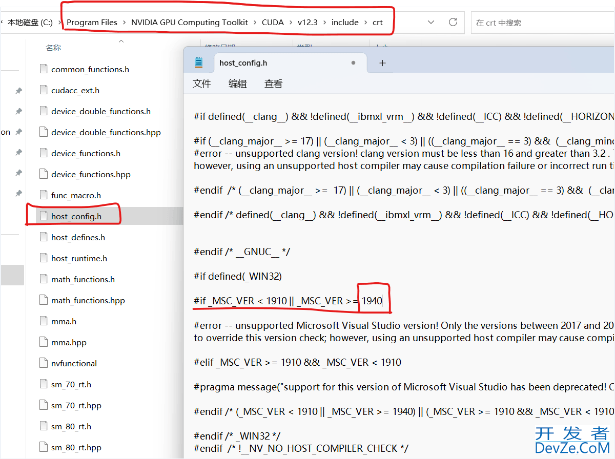Select sm_80_rt.hpp file name

click(x=76, y=447)
